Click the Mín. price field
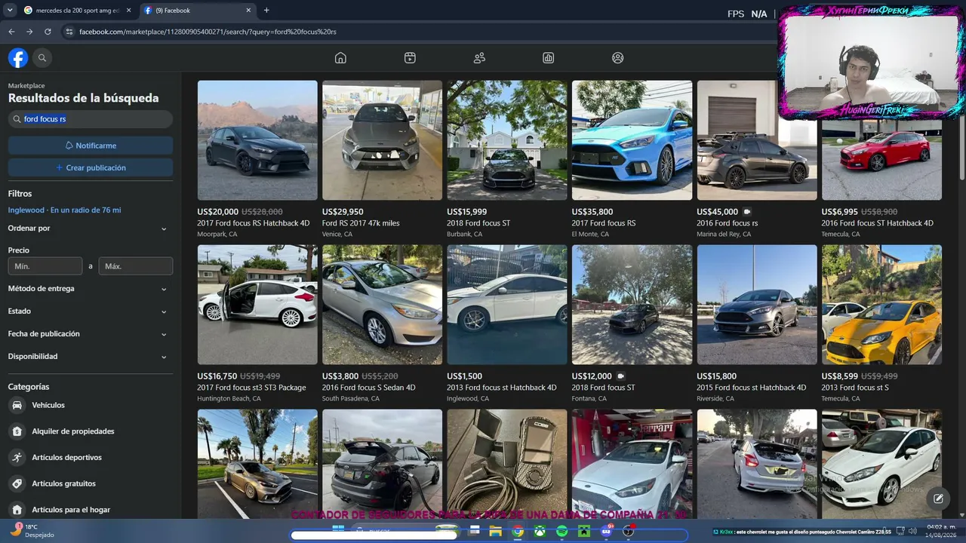Viewport: 966px width, 543px height. [45, 266]
